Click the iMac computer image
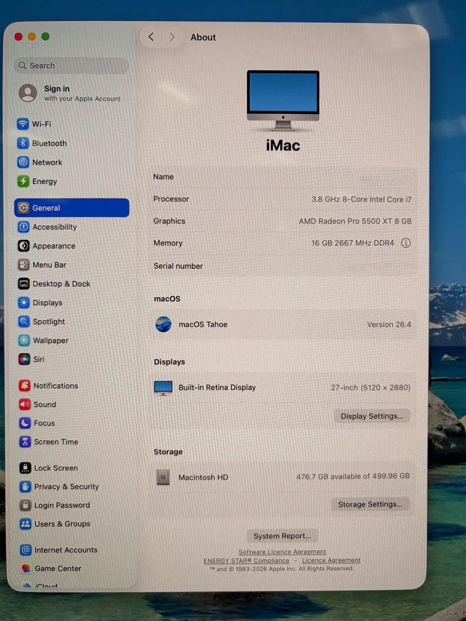The width and height of the screenshot is (466, 621). click(x=283, y=100)
